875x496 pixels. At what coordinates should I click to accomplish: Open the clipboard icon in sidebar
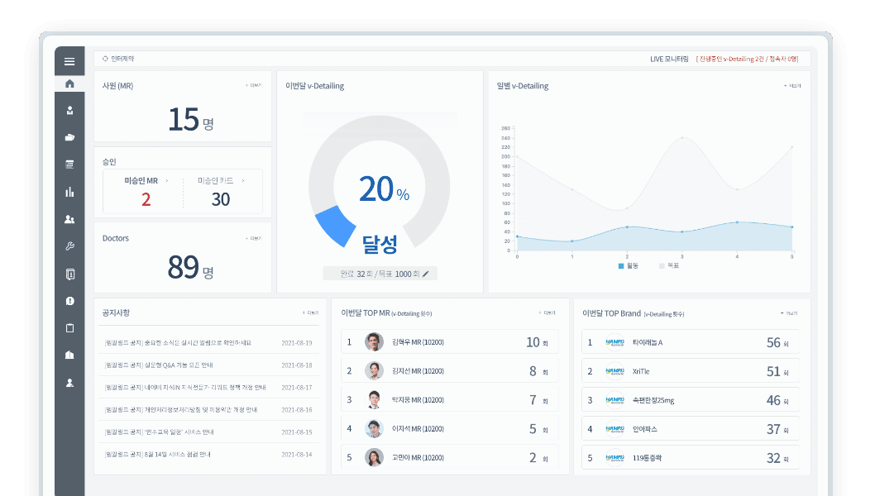(69, 328)
